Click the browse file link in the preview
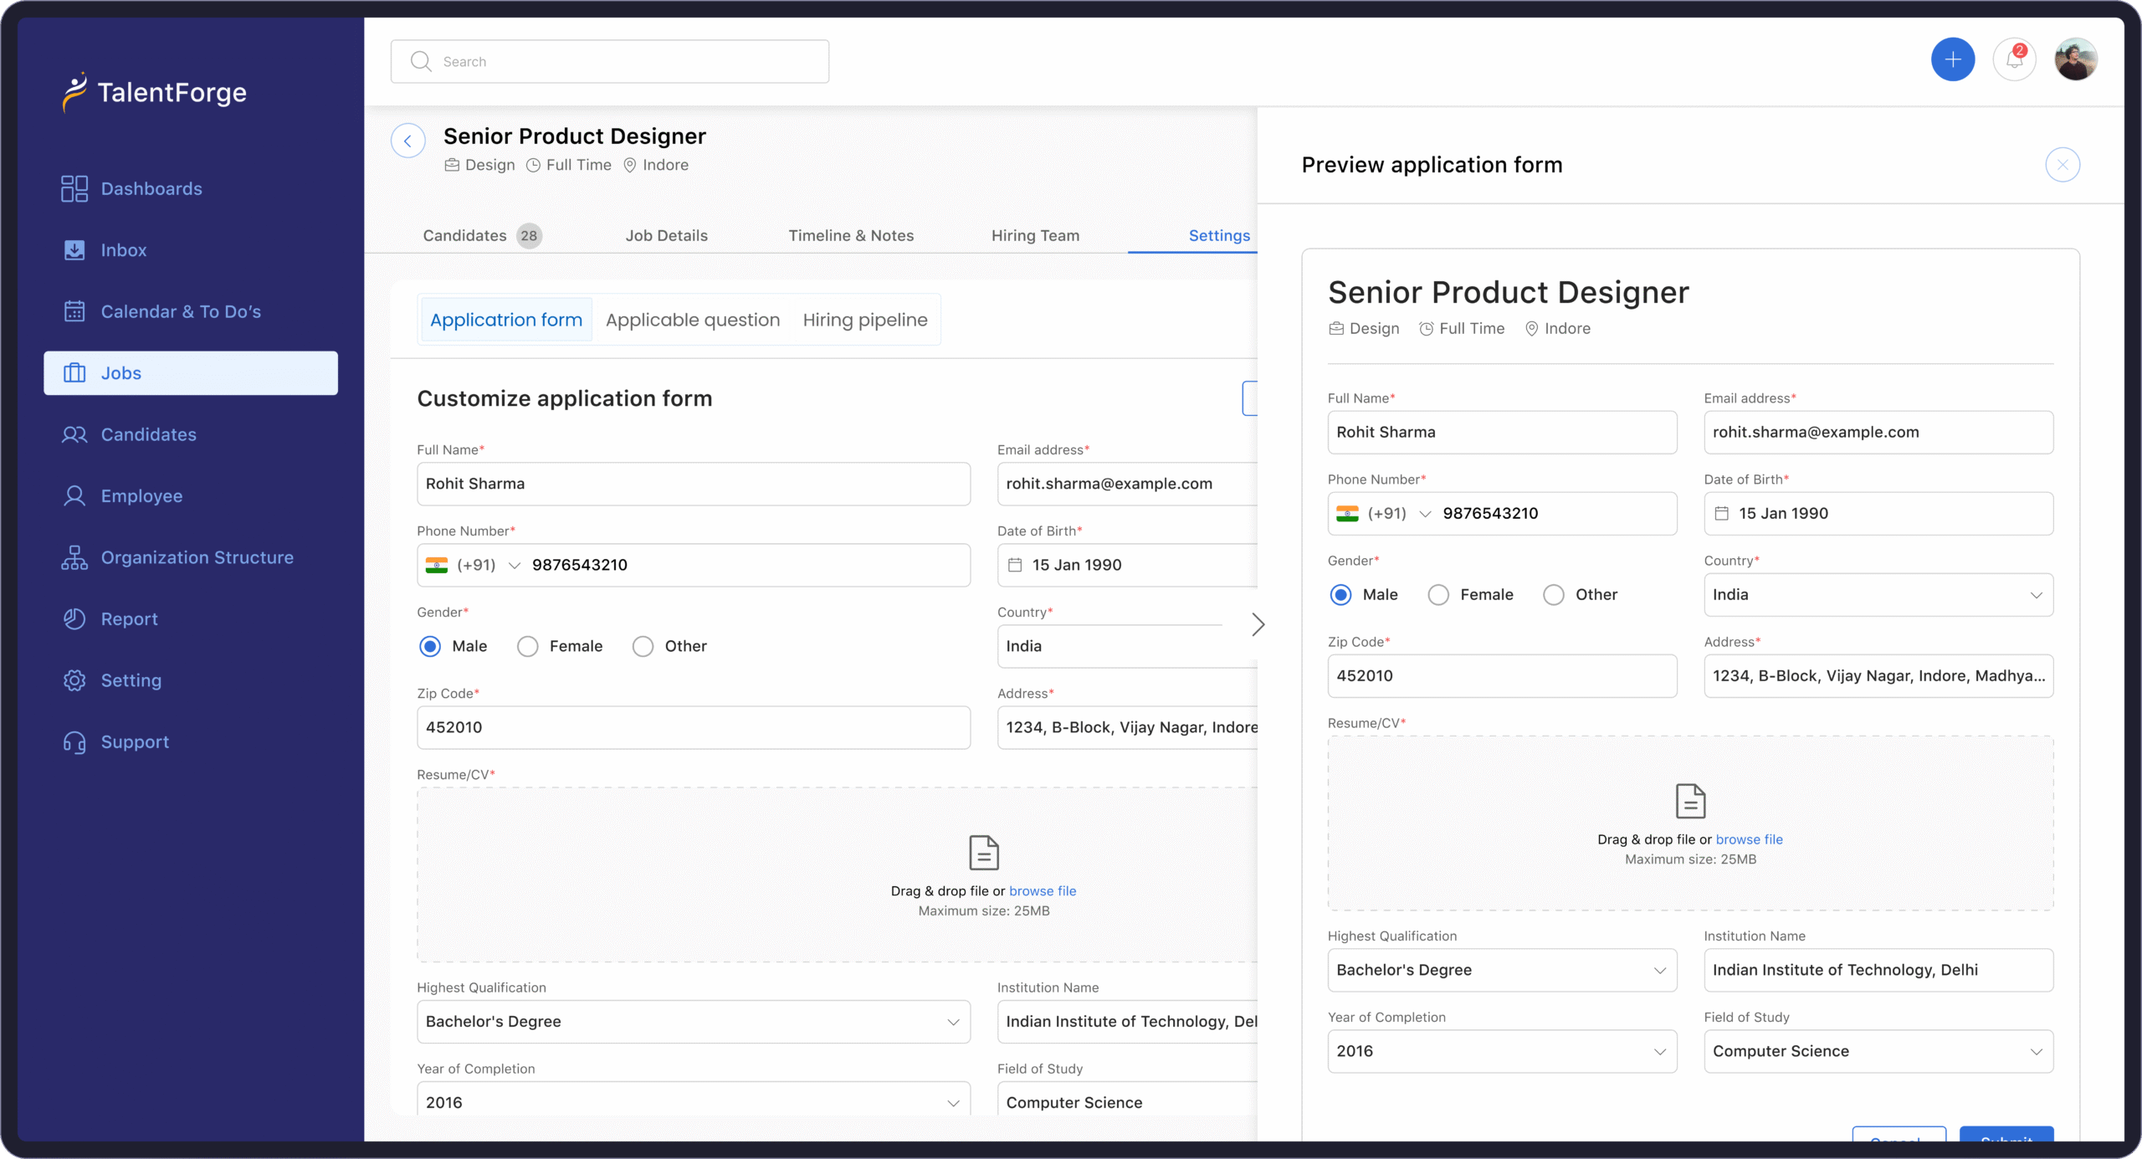 pyautogui.click(x=1749, y=839)
